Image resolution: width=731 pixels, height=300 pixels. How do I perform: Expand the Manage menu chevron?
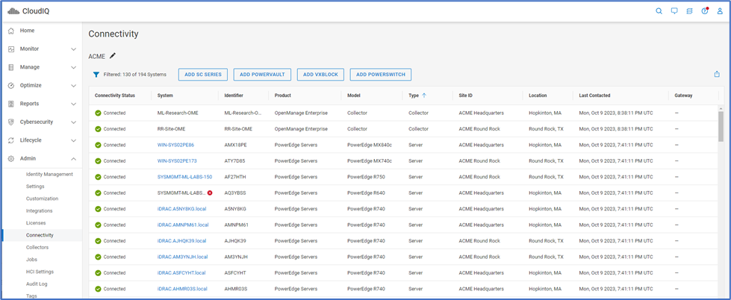[73, 67]
